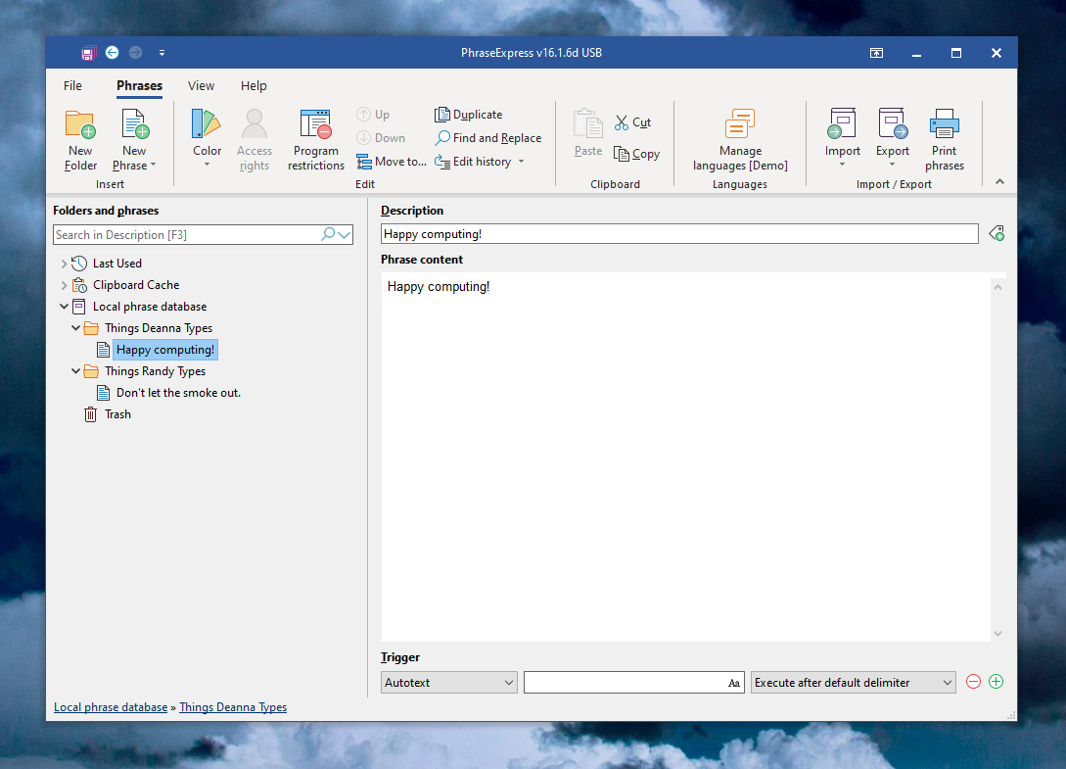The width and height of the screenshot is (1066, 769).
Task: Click the Export button
Action: (892, 139)
